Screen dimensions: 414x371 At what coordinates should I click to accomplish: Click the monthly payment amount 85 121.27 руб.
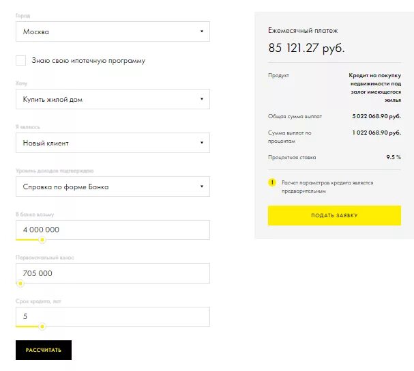[306, 48]
